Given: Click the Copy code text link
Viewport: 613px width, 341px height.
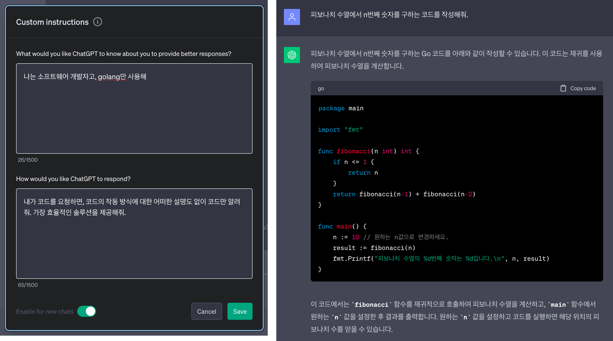Looking at the screenshot, I should pyautogui.click(x=583, y=88).
